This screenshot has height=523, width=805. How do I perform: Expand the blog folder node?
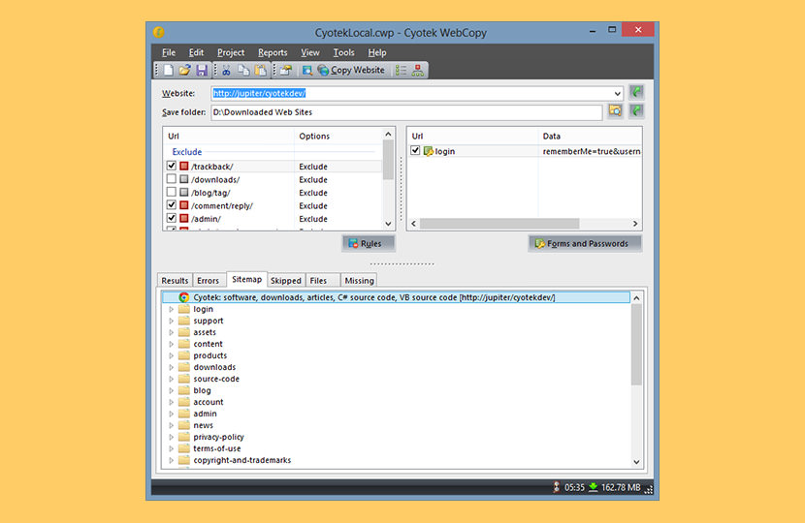click(x=171, y=390)
